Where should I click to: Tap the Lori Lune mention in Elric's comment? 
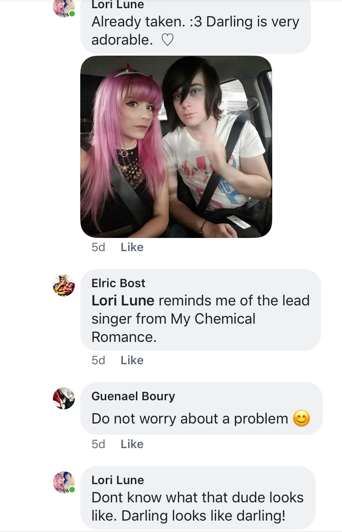click(x=123, y=300)
